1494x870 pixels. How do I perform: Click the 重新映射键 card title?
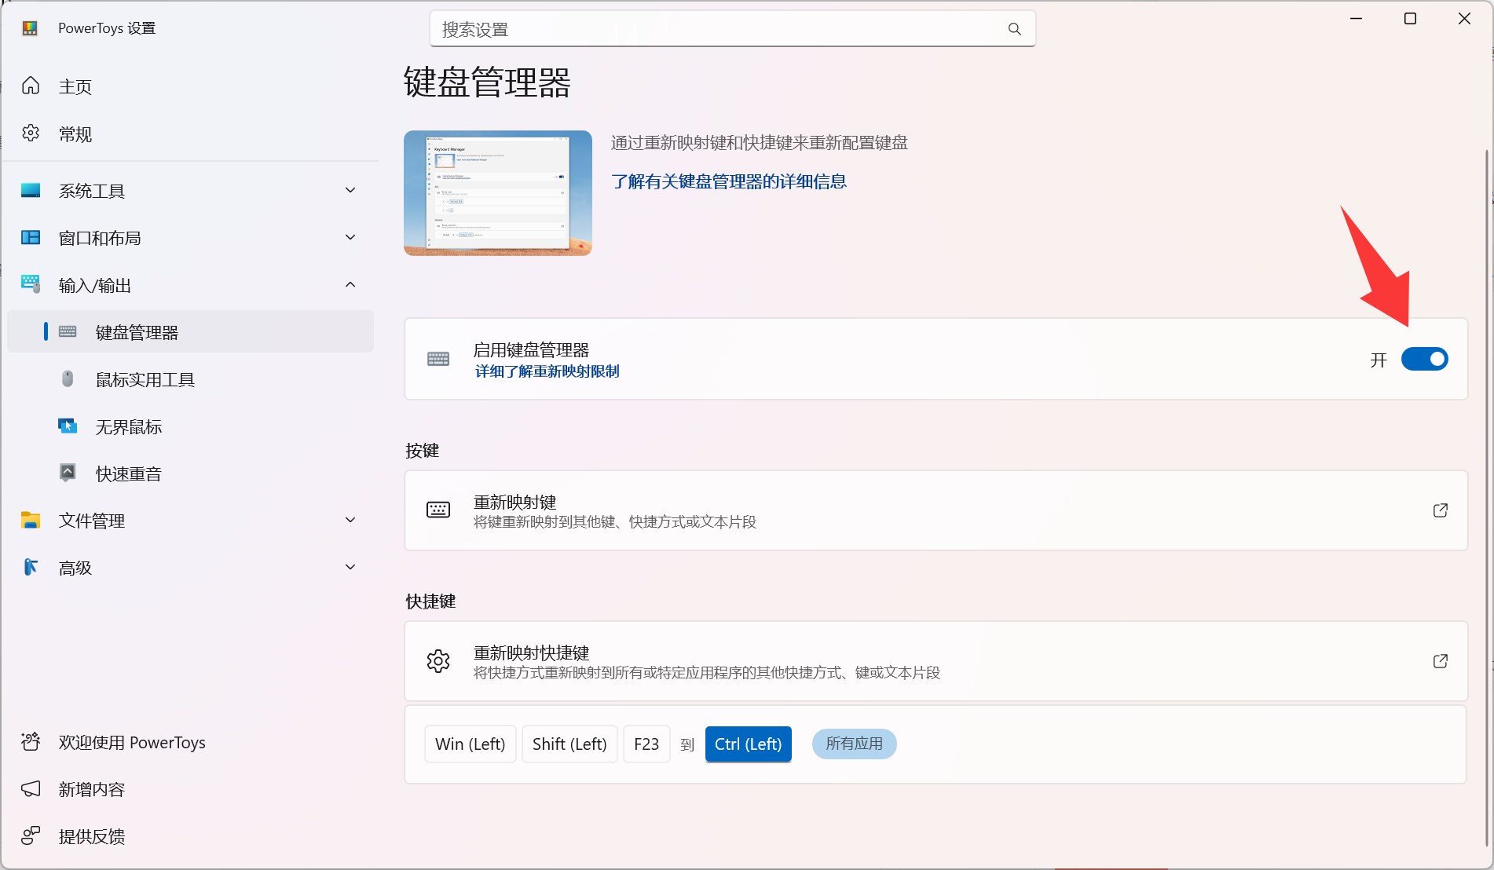pyautogui.click(x=515, y=502)
